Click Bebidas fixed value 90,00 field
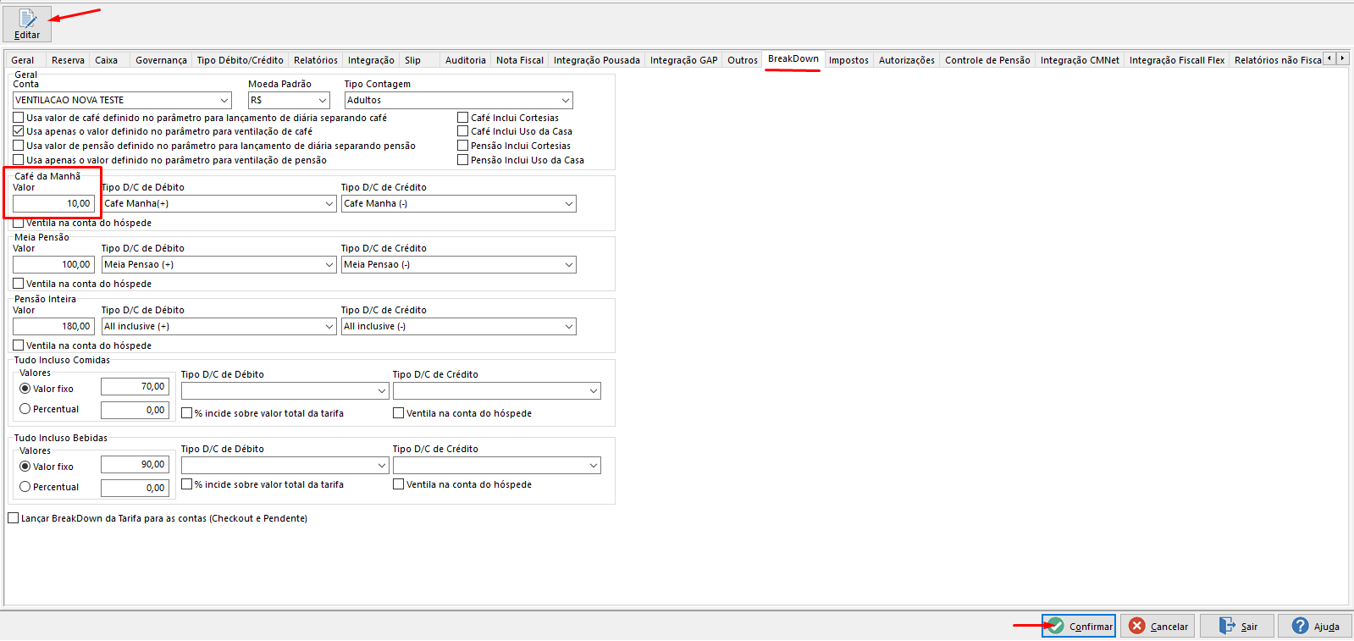Image resolution: width=1354 pixels, height=641 pixels. (x=135, y=465)
